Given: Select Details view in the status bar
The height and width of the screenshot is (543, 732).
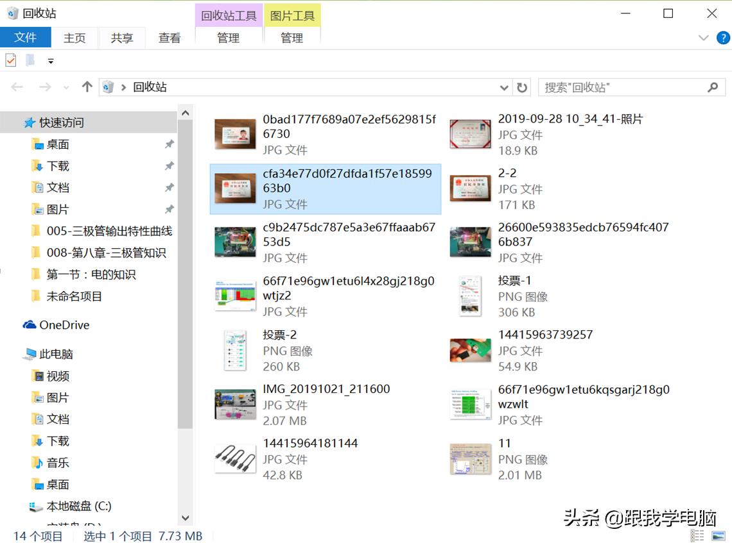Looking at the screenshot, I should click(697, 536).
